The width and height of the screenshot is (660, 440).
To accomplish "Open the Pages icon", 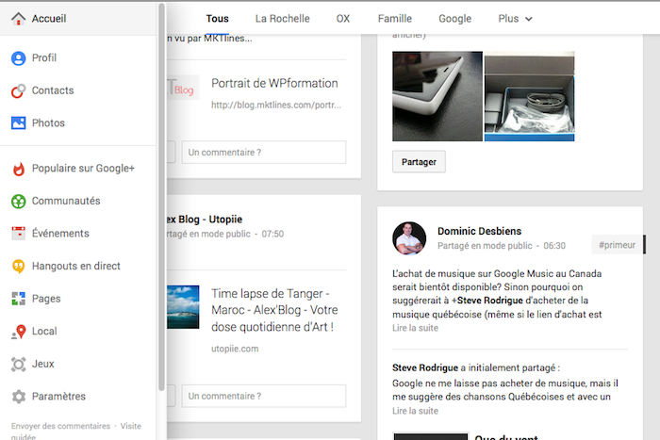I will (18, 299).
